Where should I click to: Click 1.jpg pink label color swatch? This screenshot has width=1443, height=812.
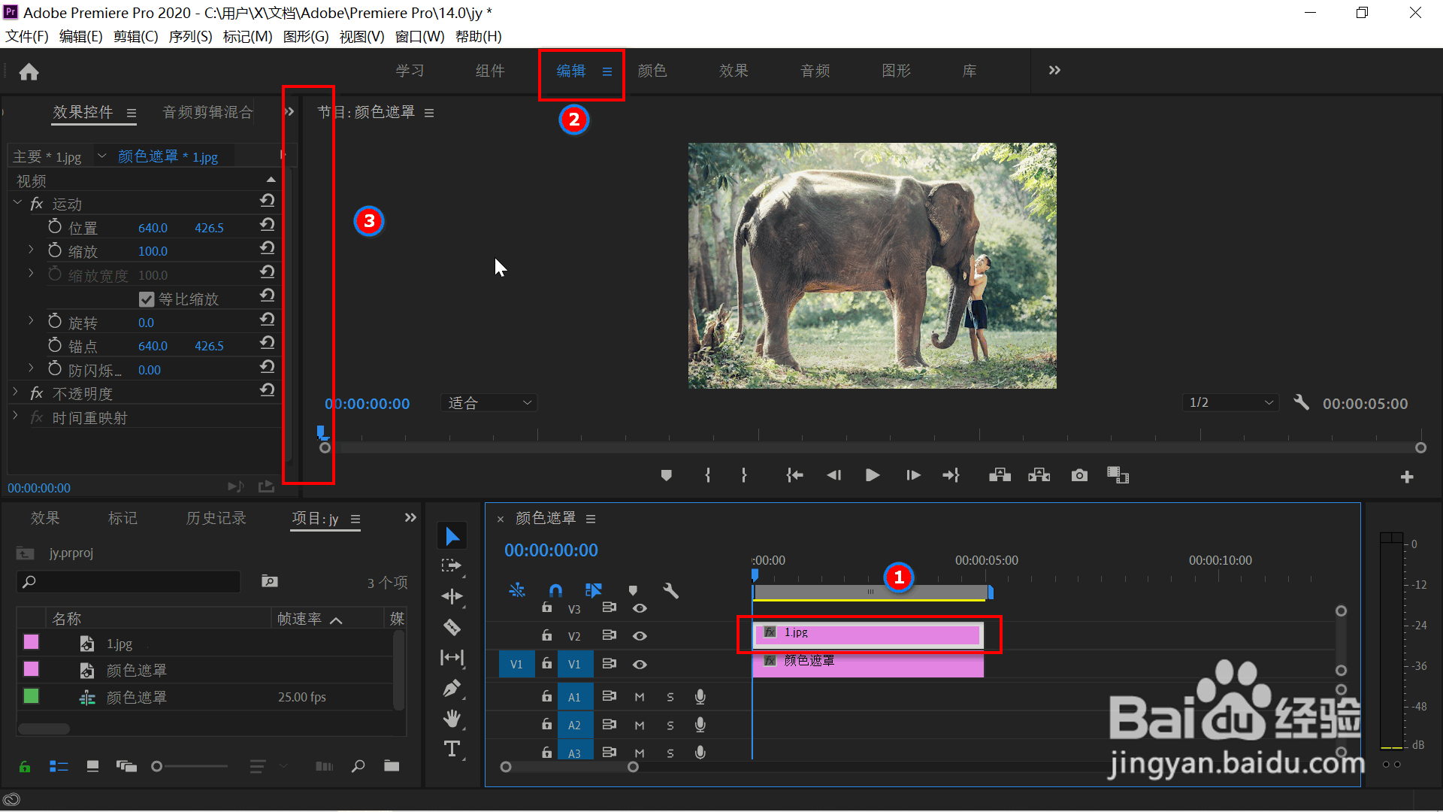point(31,642)
